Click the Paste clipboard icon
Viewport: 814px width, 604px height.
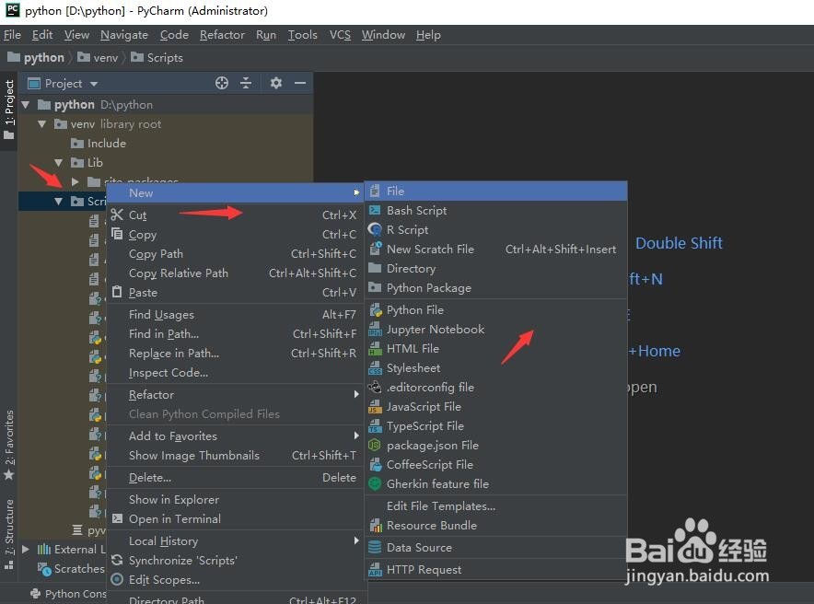[117, 292]
